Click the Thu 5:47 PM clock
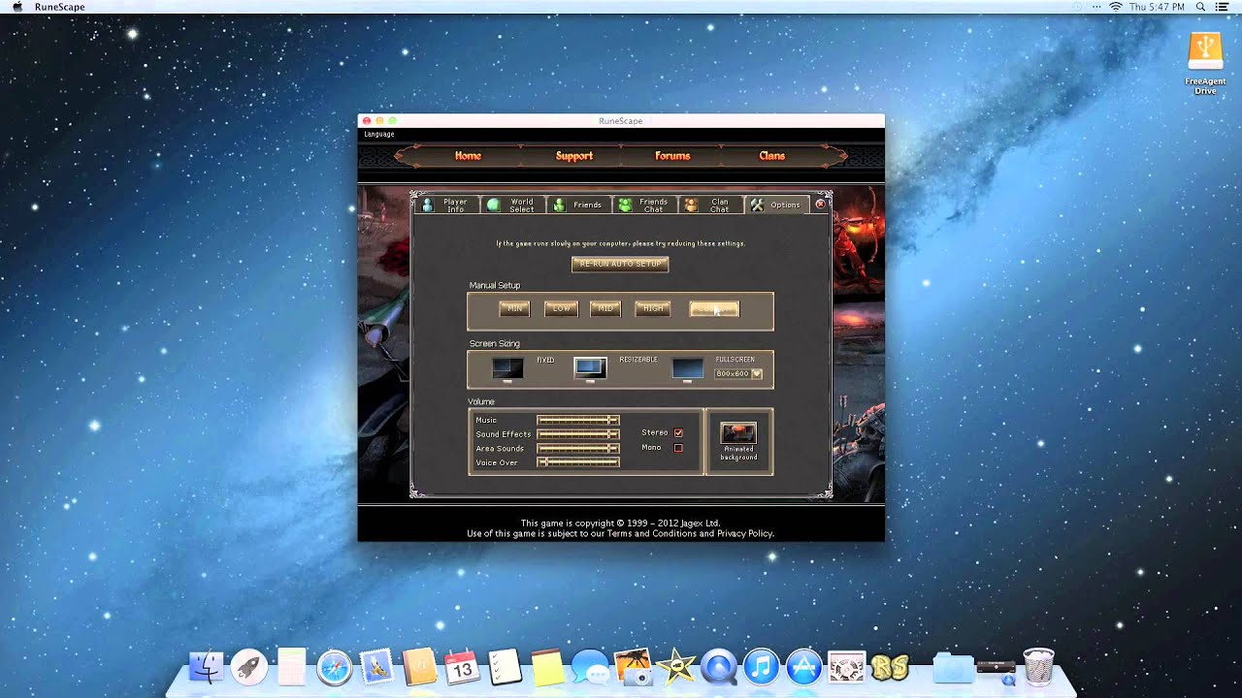Screen dimensions: 1242x698 tap(1158, 7)
